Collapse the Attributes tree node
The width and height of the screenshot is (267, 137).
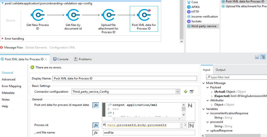click(208, 100)
